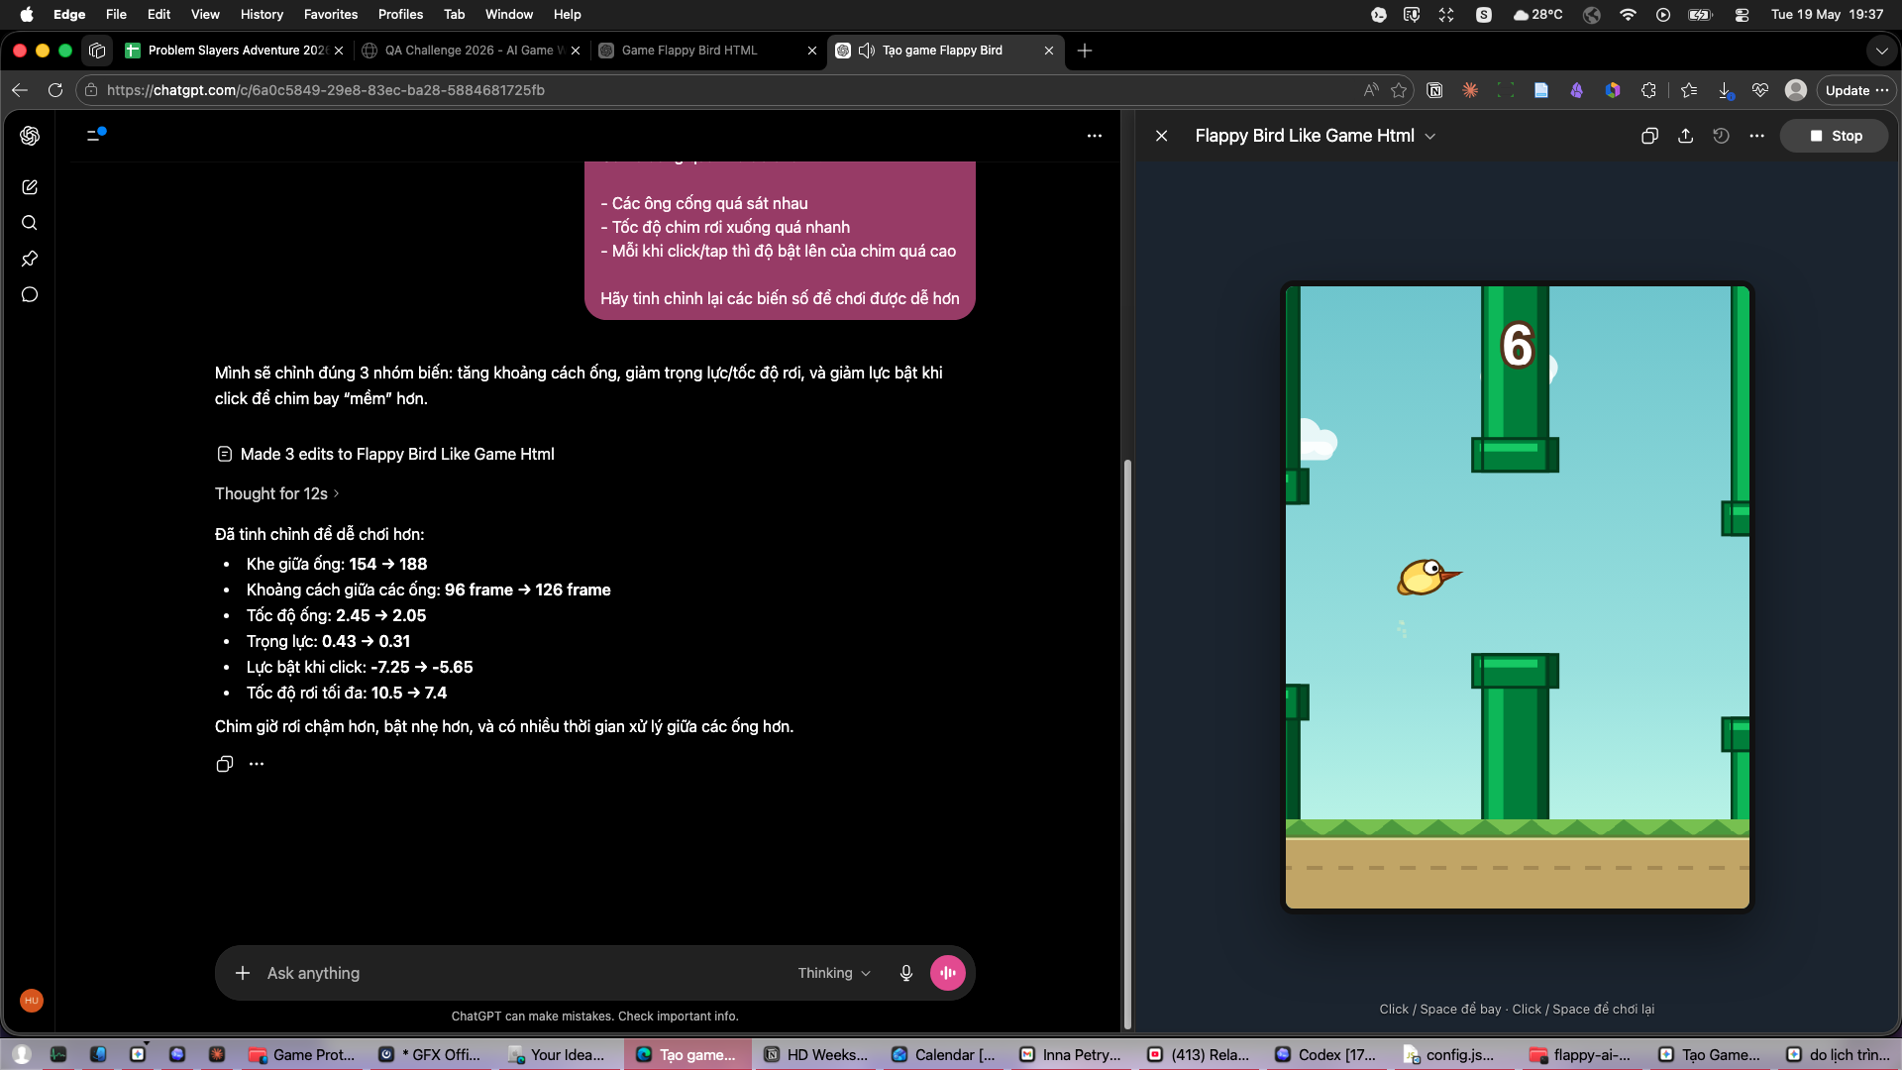This screenshot has width=1902, height=1070.
Task: Close the QA Challenge 2026 tab
Action: (576, 51)
